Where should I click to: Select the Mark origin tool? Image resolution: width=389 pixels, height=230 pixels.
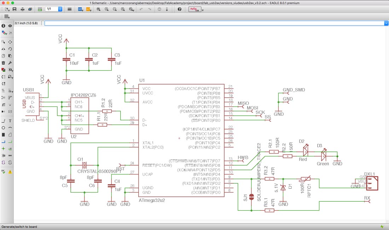point(10,33)
